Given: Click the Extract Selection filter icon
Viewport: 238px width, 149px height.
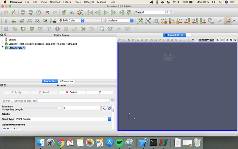Looking at the screenshot, I should pyautogui.click(x=101, y=29).
